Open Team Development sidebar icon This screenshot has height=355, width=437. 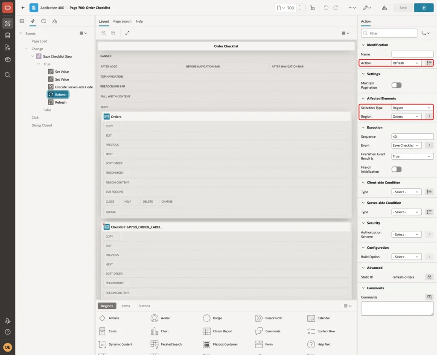8,47
